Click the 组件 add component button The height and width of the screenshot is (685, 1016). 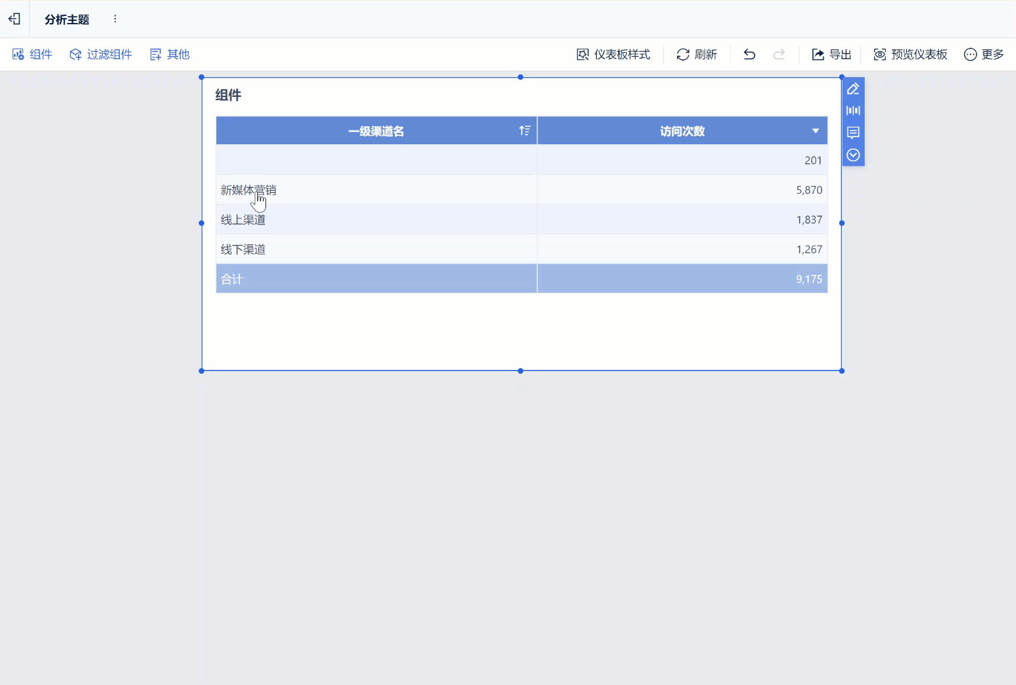point(32,54)
